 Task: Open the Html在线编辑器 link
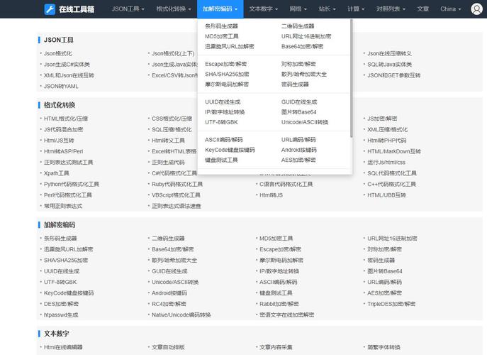coord(63,347)
